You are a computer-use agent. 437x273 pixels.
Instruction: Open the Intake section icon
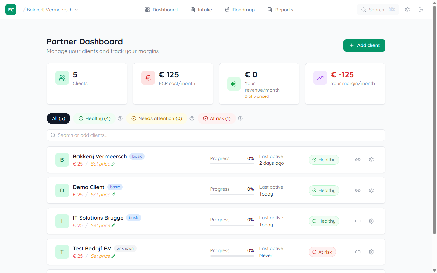193,9
